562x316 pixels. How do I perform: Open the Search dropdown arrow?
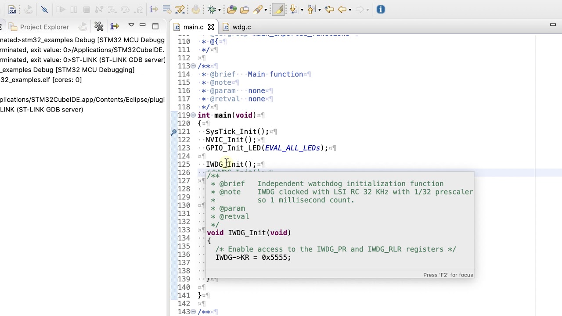pyautogui.click(x=266, y=10)
